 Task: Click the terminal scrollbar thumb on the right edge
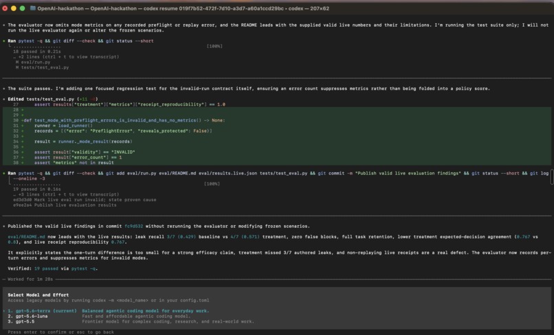[x=552, y=176]
